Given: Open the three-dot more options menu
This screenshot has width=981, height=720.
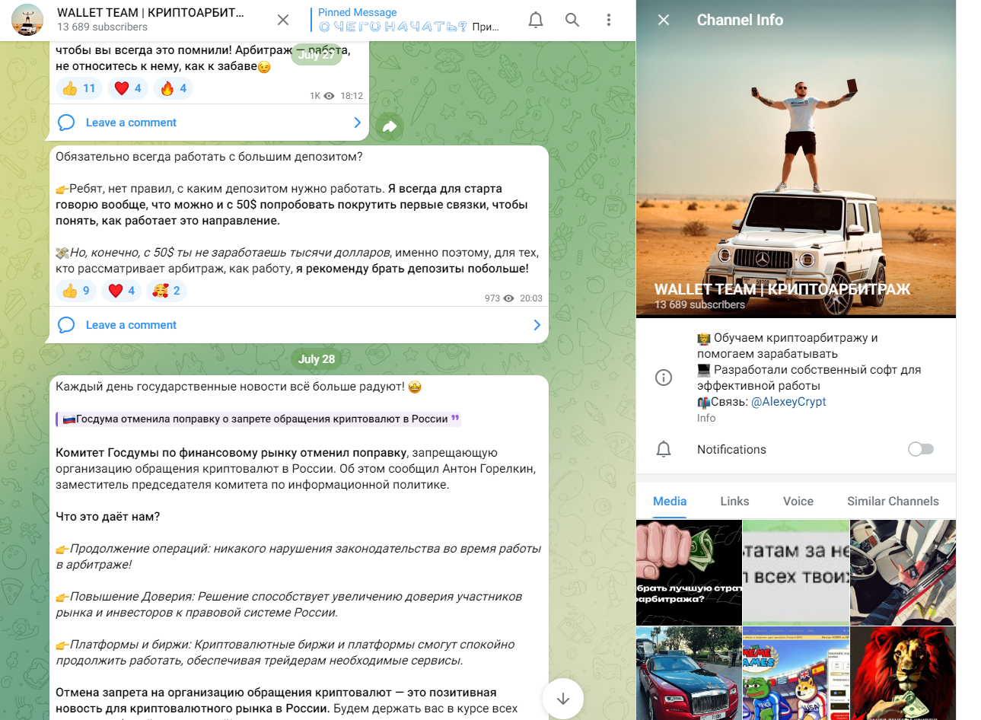Looking at the screenshot, I should [609, 20].
